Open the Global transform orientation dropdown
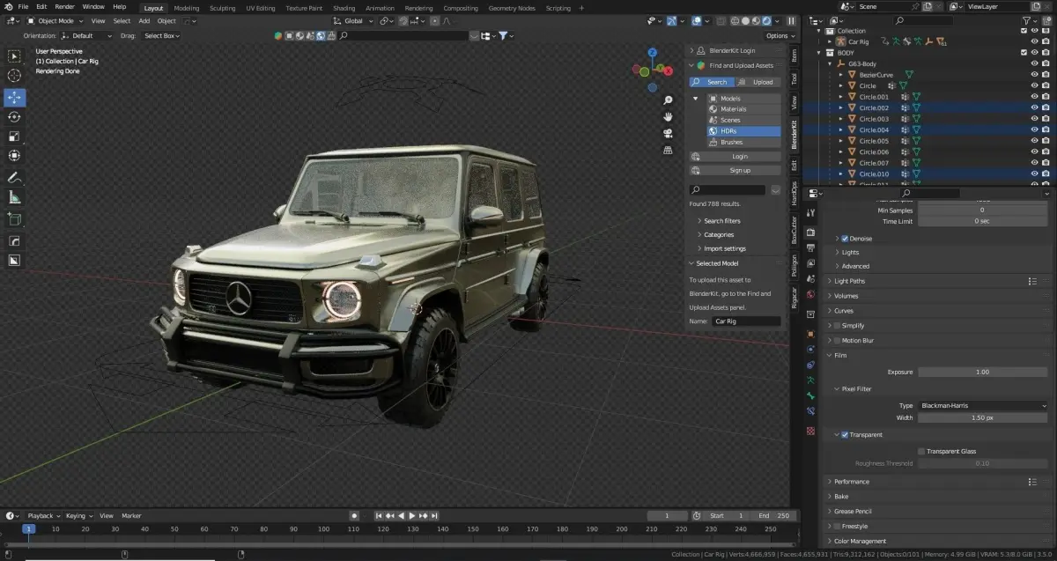This screenshot has height=561, width=1057. tap(353, 20)
